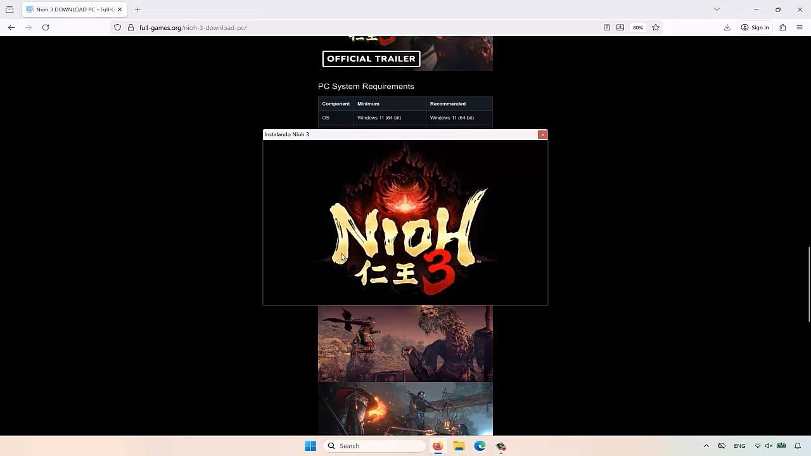
Task: Open Firefox downloads panel
Action: coord(727,27)
